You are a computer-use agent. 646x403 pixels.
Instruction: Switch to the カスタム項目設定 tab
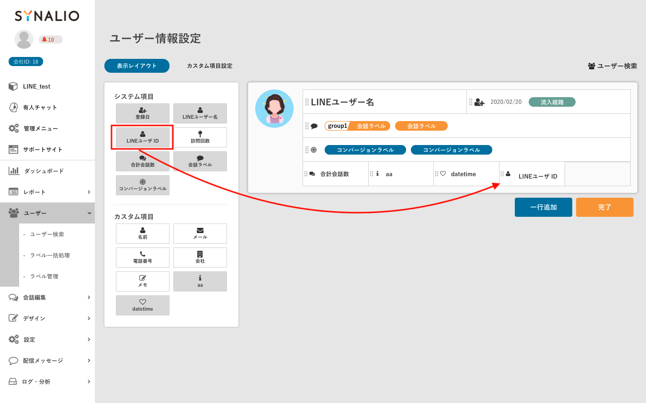209,66
